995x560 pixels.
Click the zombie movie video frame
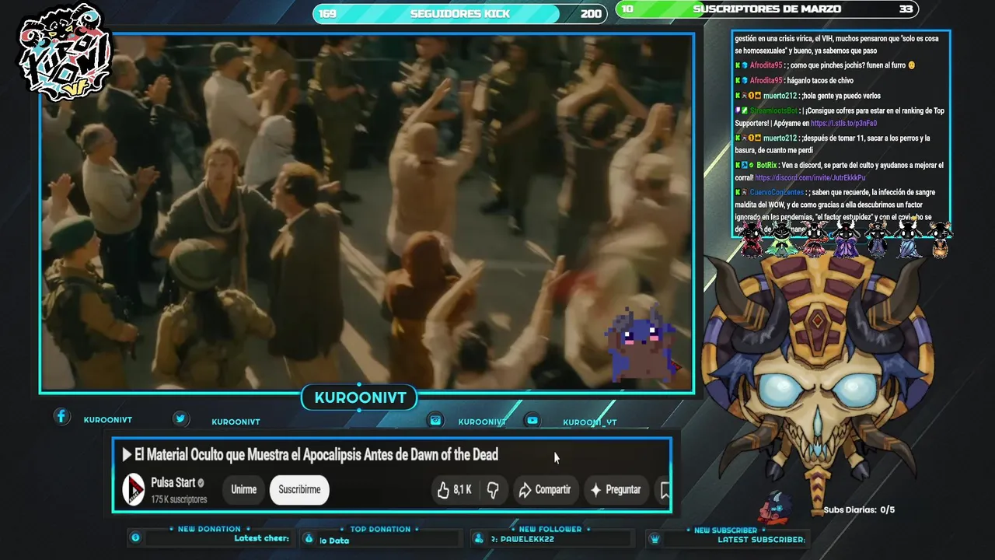pyautogui.click(x=367, y=212)
